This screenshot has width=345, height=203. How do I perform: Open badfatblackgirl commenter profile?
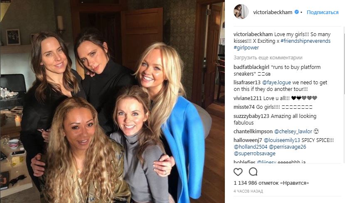251,67
